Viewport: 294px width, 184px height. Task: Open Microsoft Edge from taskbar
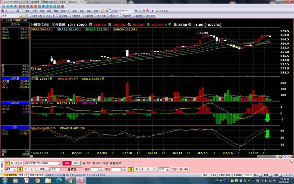[x=59, y=181]
